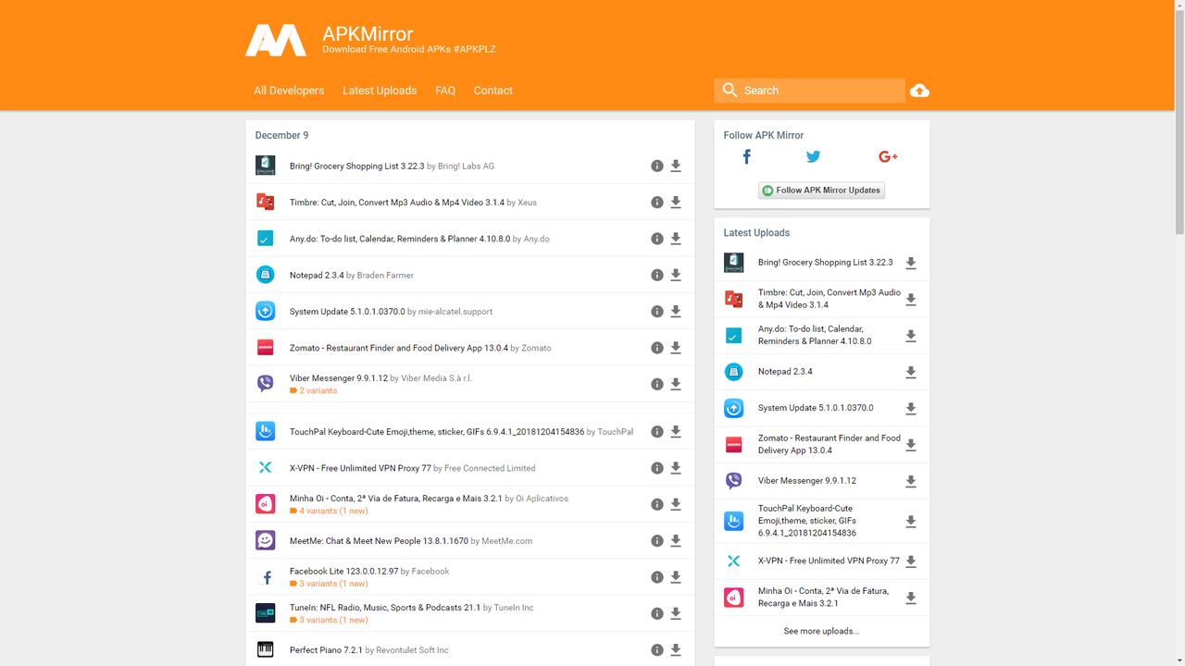Download X-VPN in Latest Uploads sidebar
The height and width of the screenshot is (666, 1185).
pos(911,561)
